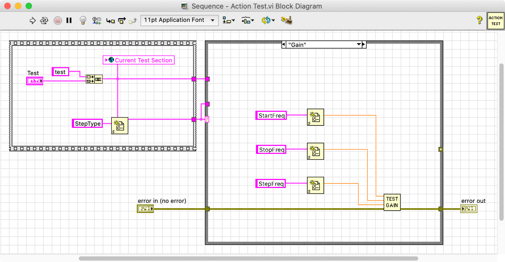Open the 11pt Application Font dropdown
The width and height of the screenshot is (505, 262).
tap(179, 20)
